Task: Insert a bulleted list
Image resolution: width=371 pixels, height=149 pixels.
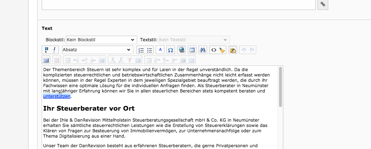Action: (150, 50)
